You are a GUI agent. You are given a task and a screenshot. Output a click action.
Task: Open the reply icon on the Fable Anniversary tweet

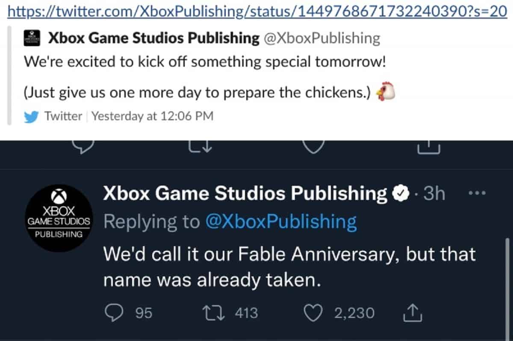114,312
